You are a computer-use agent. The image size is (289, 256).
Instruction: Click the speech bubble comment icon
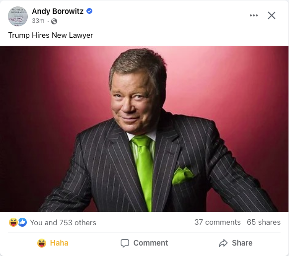[125, 243]
